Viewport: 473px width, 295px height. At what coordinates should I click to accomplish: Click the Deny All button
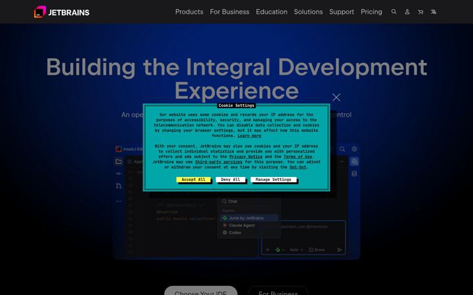(x=231, y=180)
